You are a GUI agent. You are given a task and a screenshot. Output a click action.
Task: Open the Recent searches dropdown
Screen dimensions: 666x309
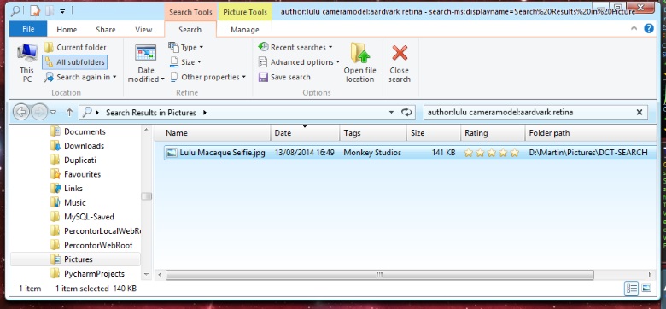point(295,47)
